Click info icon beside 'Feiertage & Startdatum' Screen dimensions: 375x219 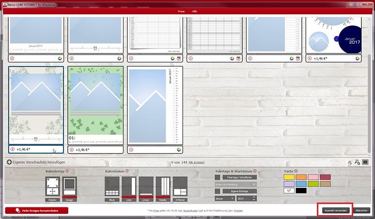[x=255, y=171]
